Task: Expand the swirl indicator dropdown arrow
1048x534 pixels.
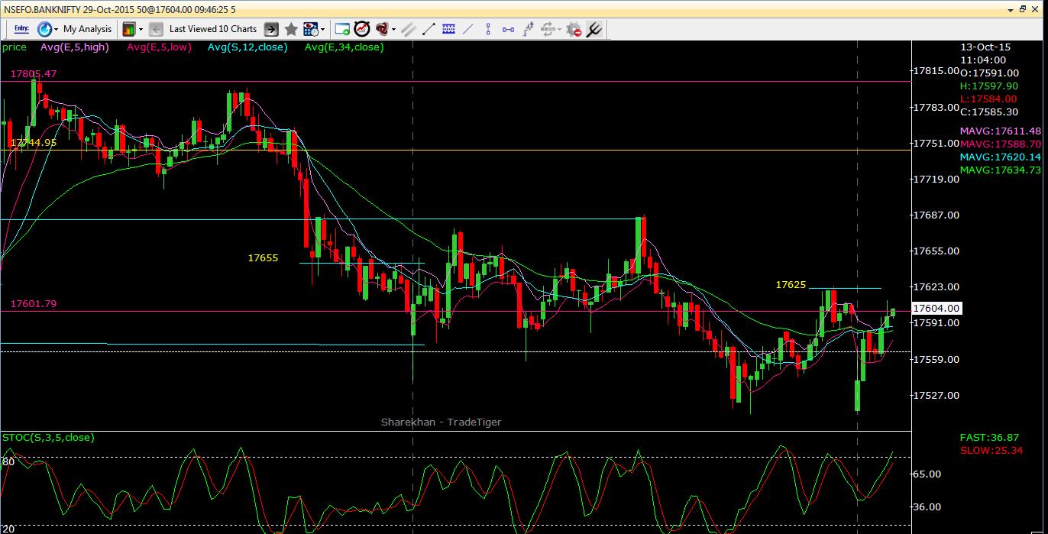Action: [x=393, y=31]
